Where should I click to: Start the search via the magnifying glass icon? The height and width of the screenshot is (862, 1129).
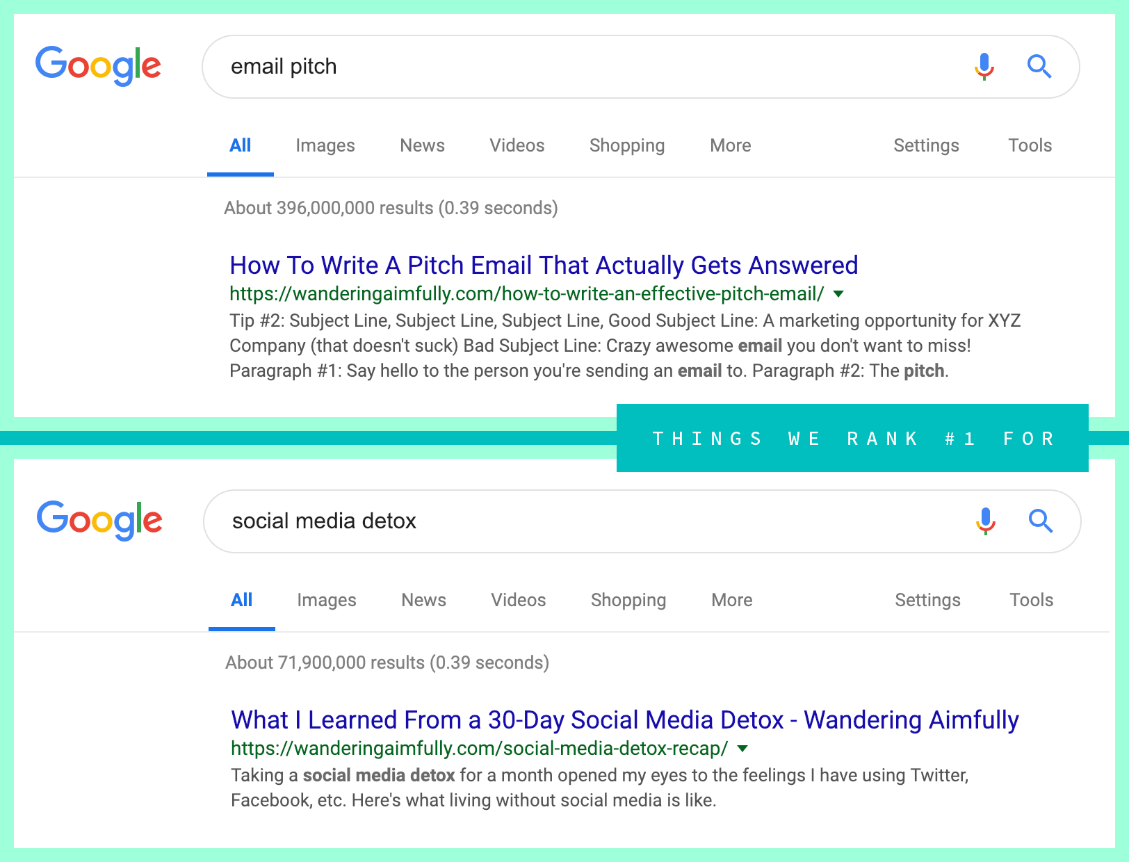pyautogui.click(x=1039, y=67)
